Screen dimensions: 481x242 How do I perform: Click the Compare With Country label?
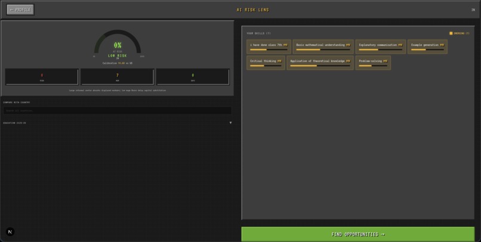pyautogui.click(x=17, y=103)
